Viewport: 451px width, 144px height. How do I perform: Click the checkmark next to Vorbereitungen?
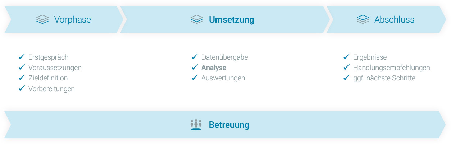point(22,88)
